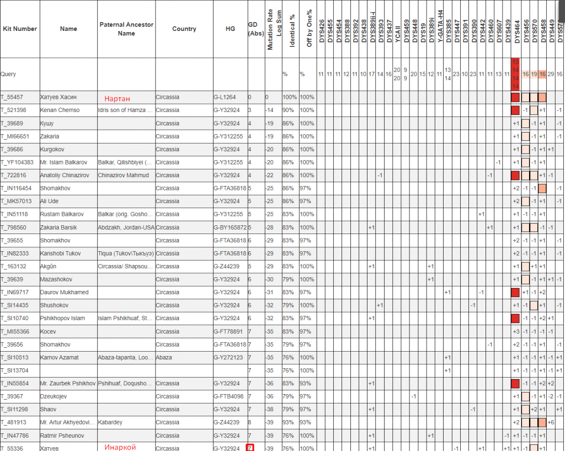Select the DYS464 marker column header
Screen dimensions: 565x451
coord(516,30)
